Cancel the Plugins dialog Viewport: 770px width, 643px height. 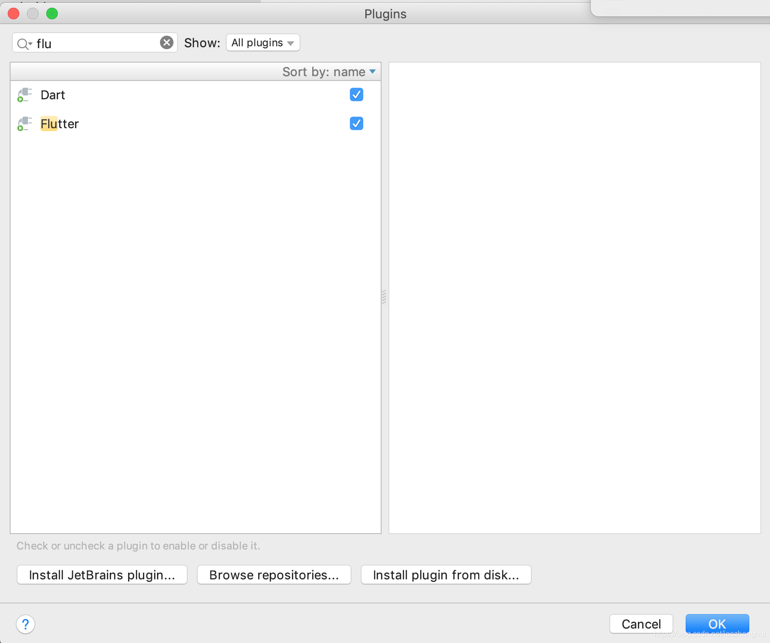pos(641,624)
